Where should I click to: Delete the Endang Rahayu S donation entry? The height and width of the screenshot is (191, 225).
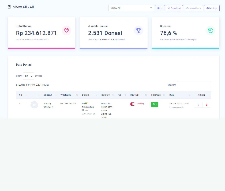(206, 105)
